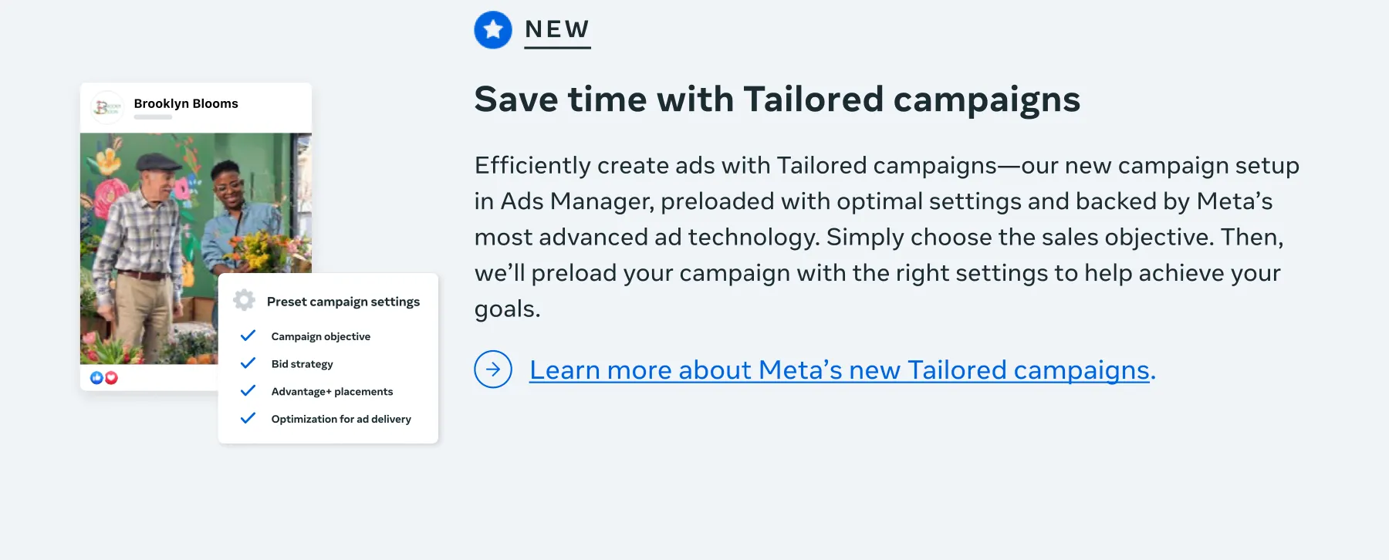Click the circled arrow icon
Image resolution: width=1389 pixels, height=560 pixels.
[493, 369]
